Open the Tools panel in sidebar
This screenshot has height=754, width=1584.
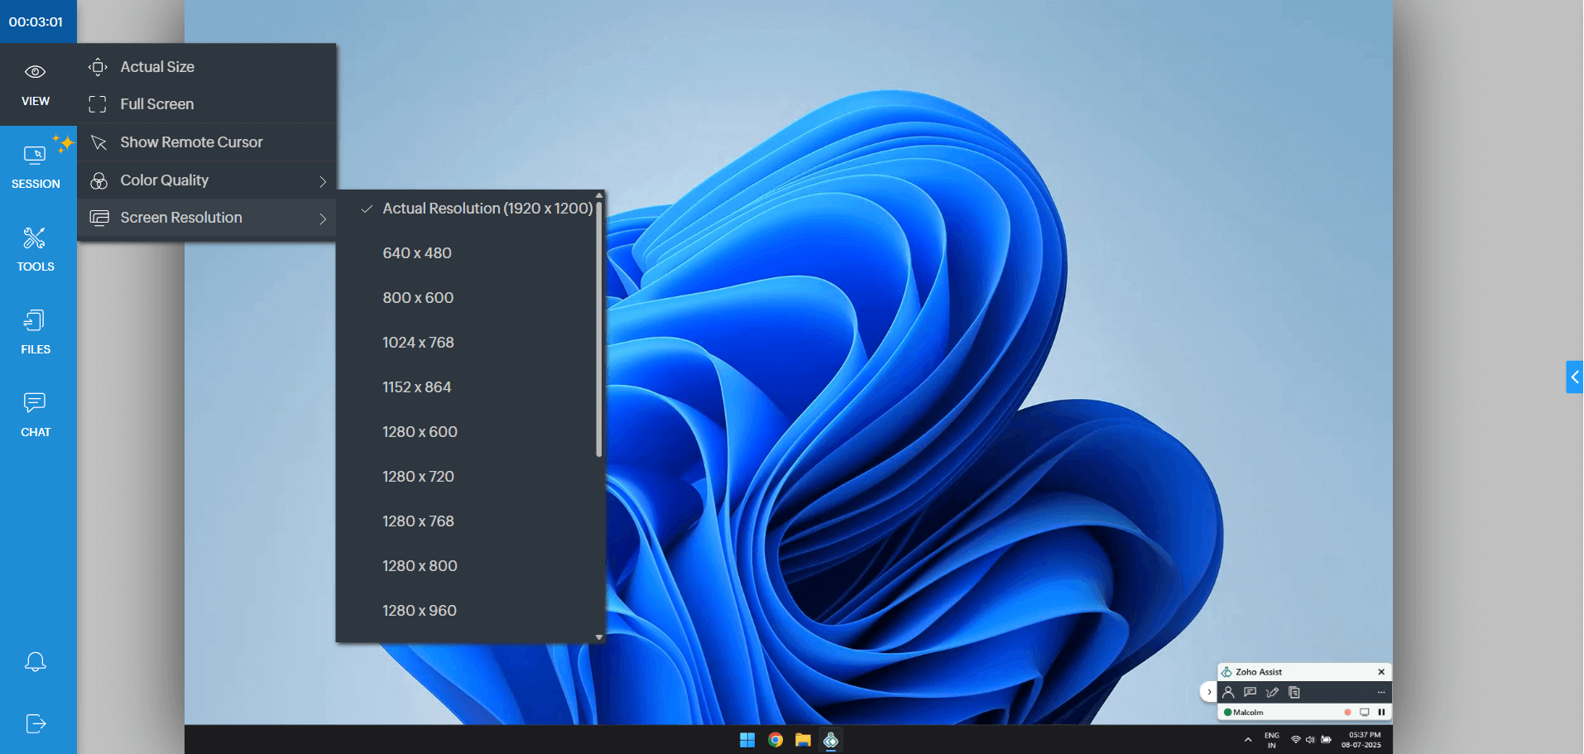(36, 248)
